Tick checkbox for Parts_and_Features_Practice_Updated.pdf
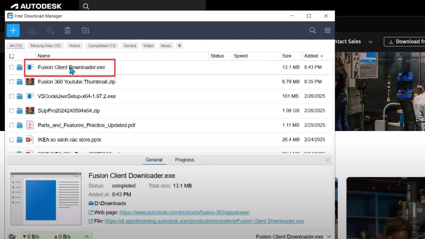The width and height of the screenshot is (425, 239). coord(12,125)
